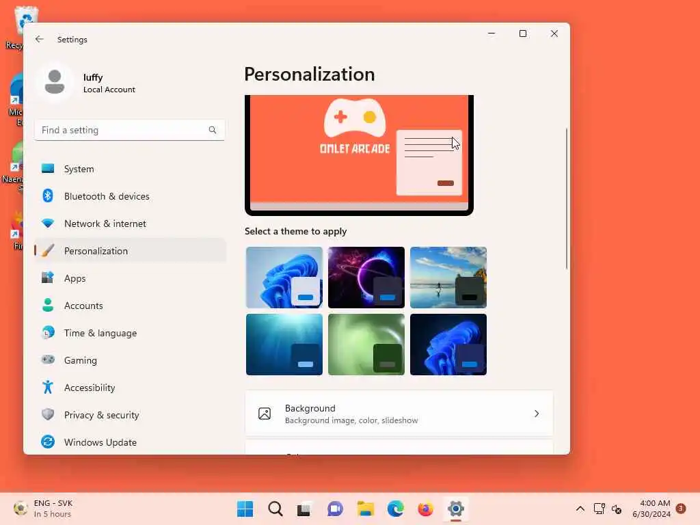Open the weather widget ENG - SVK
700x525 pixels.
pos(43,509)
